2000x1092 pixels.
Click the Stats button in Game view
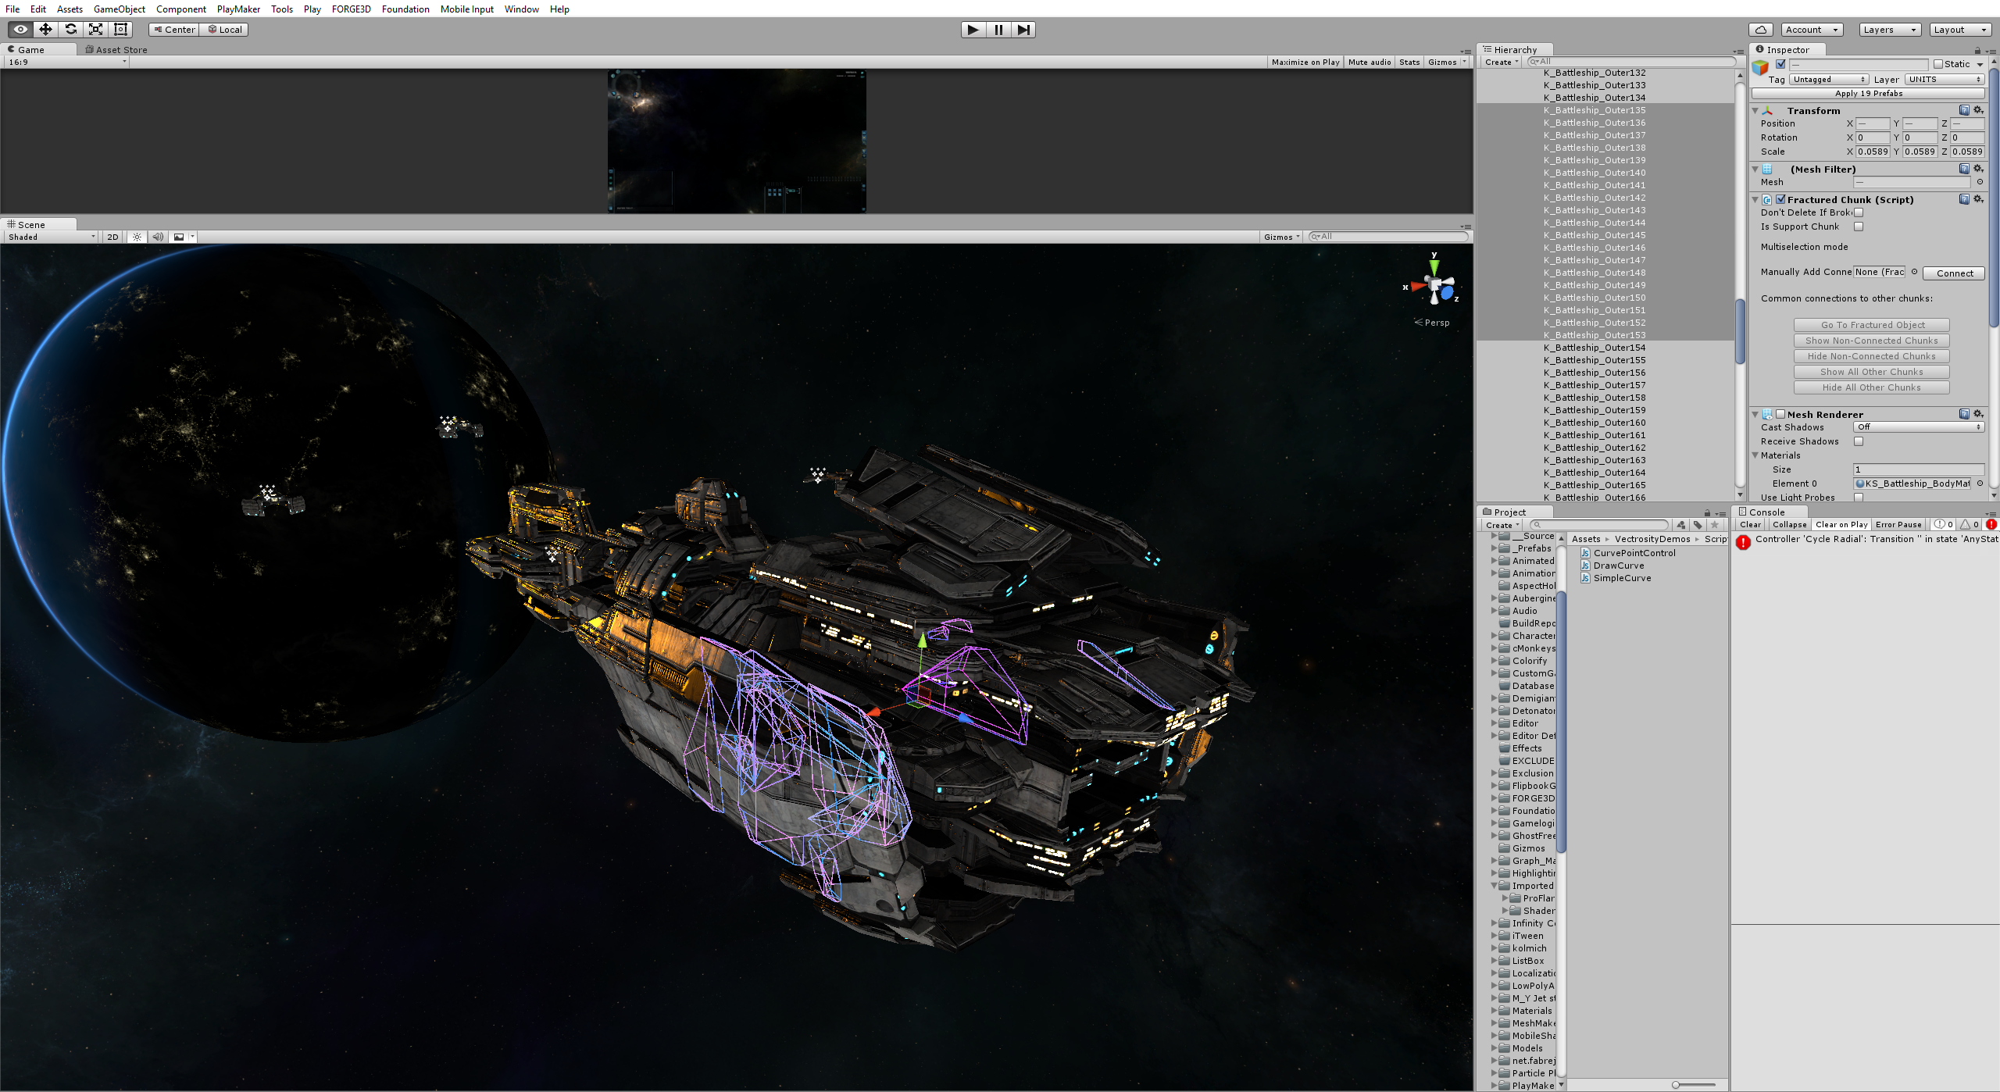click(1409, 62)
